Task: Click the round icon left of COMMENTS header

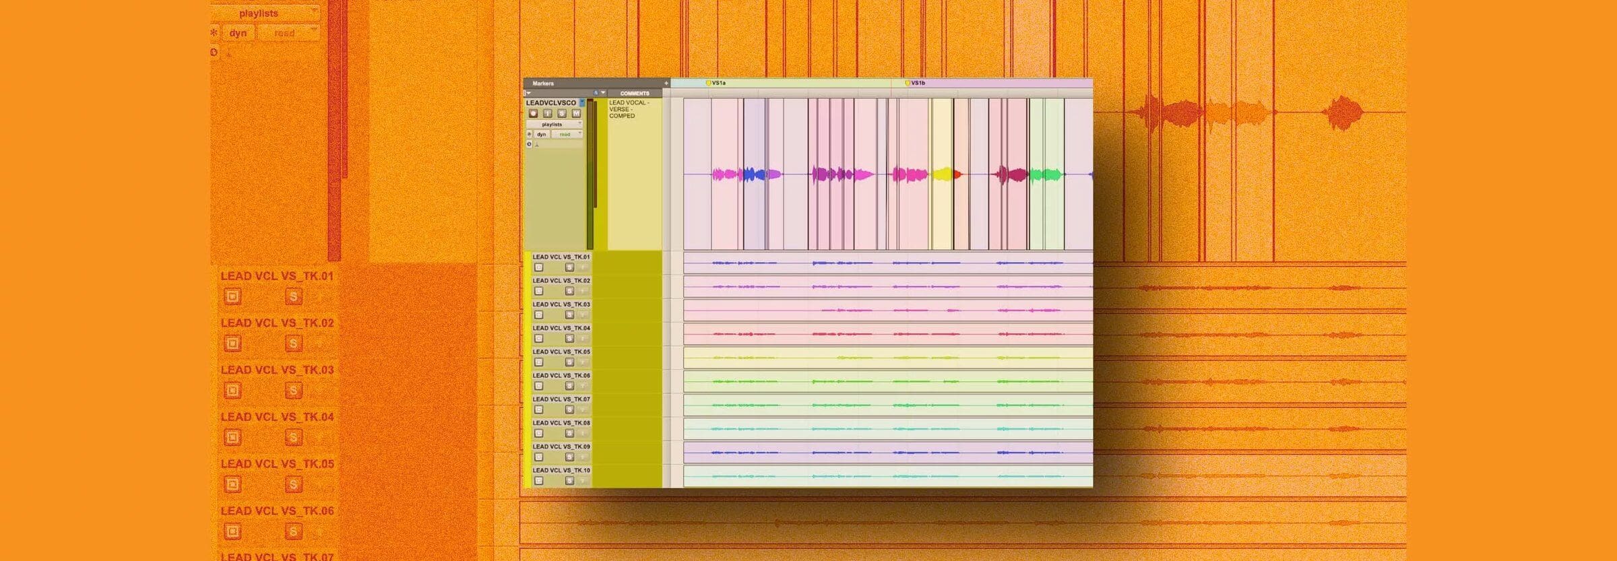Action: coord(596,93)
